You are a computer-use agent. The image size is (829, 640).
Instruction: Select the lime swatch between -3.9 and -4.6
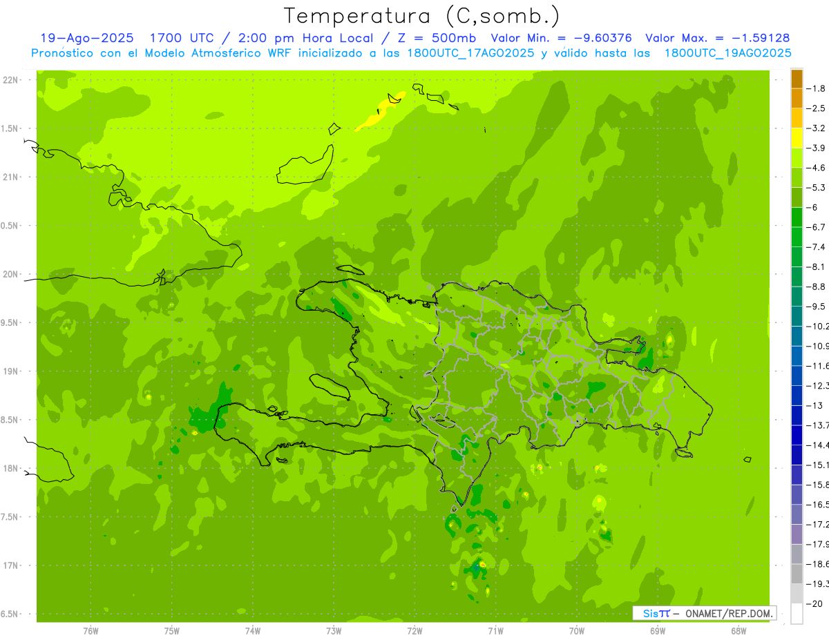pos(797,158)
